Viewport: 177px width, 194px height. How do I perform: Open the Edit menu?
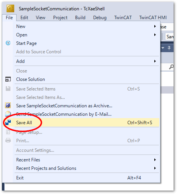24,18
